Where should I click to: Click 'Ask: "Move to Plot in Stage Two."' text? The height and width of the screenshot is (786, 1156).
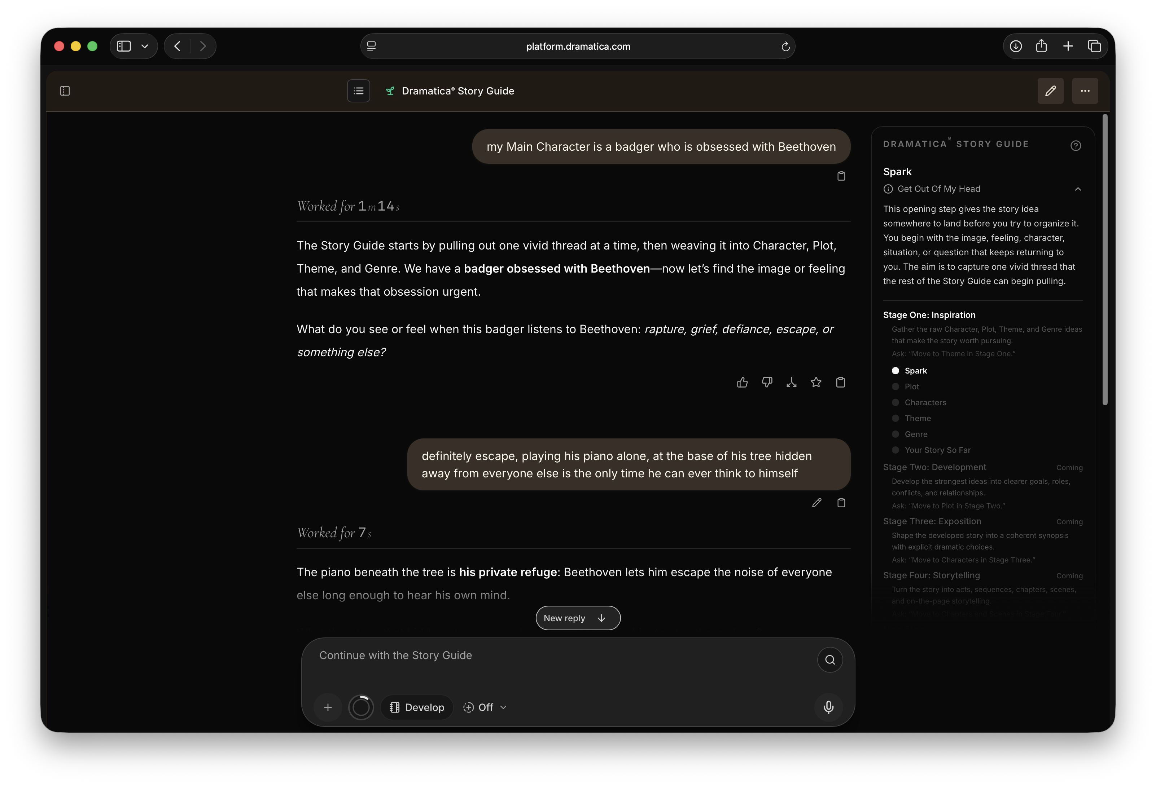(948, 506)
